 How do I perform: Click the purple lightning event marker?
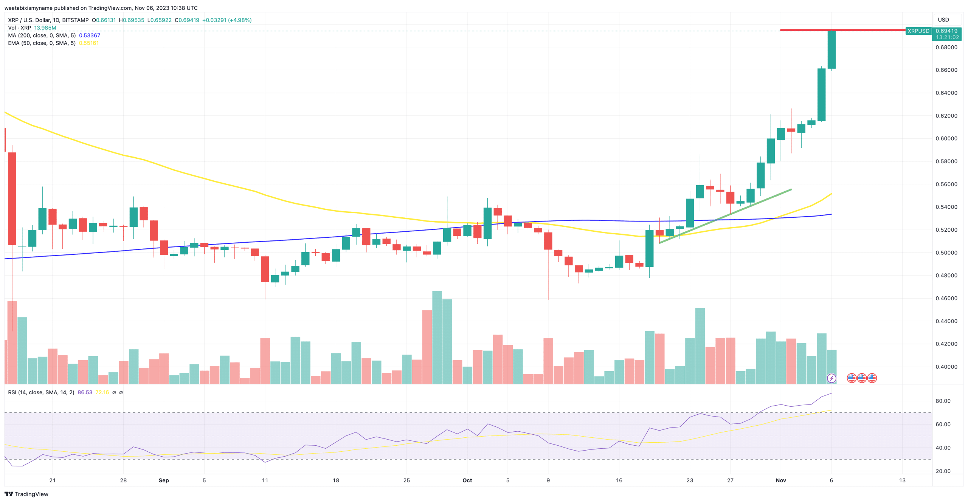pyautogui.click(x=831, y=378)
